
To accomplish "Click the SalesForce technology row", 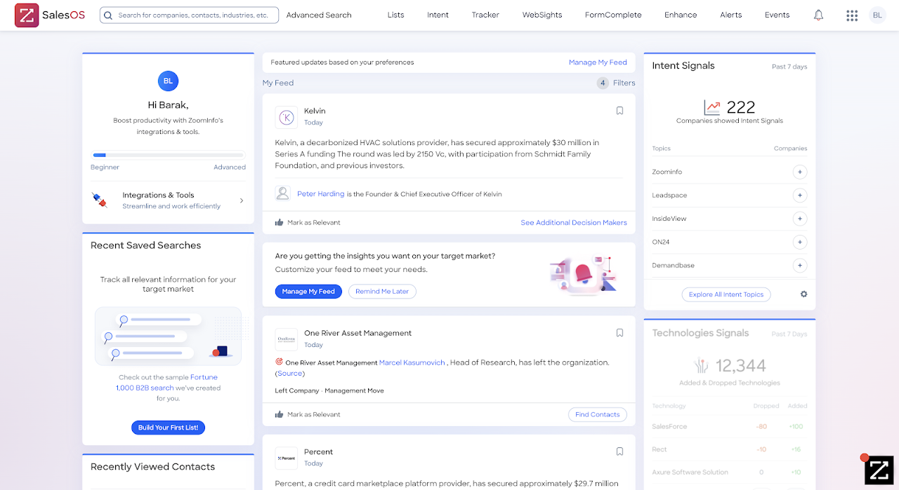I will pos(730,426).
